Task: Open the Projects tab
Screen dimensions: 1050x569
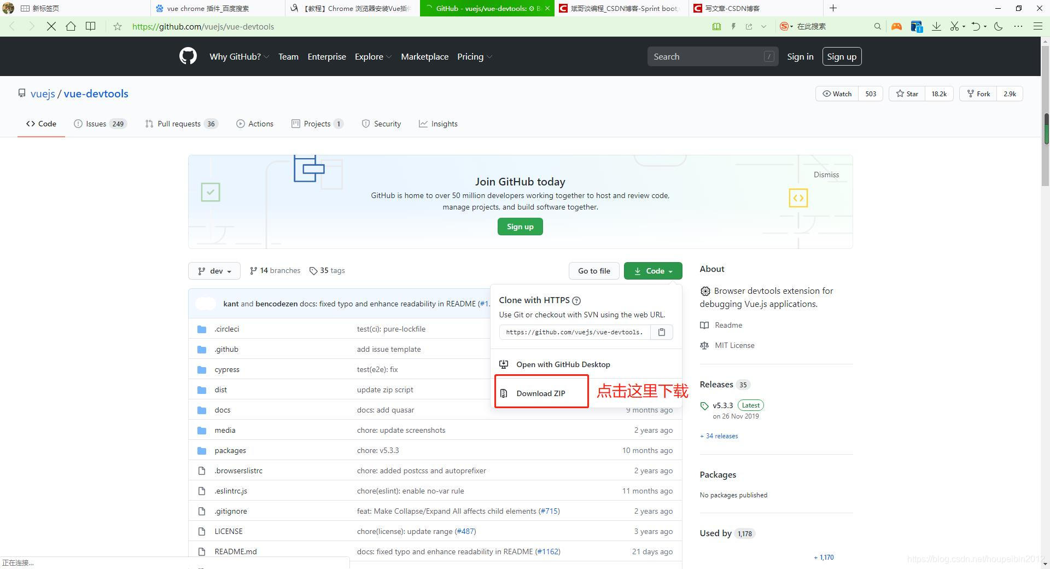Action: [x=317, y=124]
